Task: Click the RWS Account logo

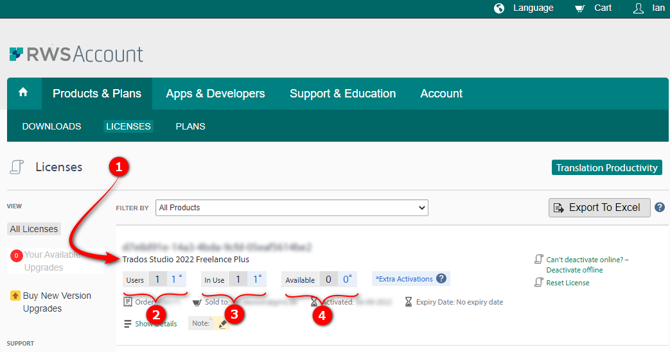Action: click(76, 54)
